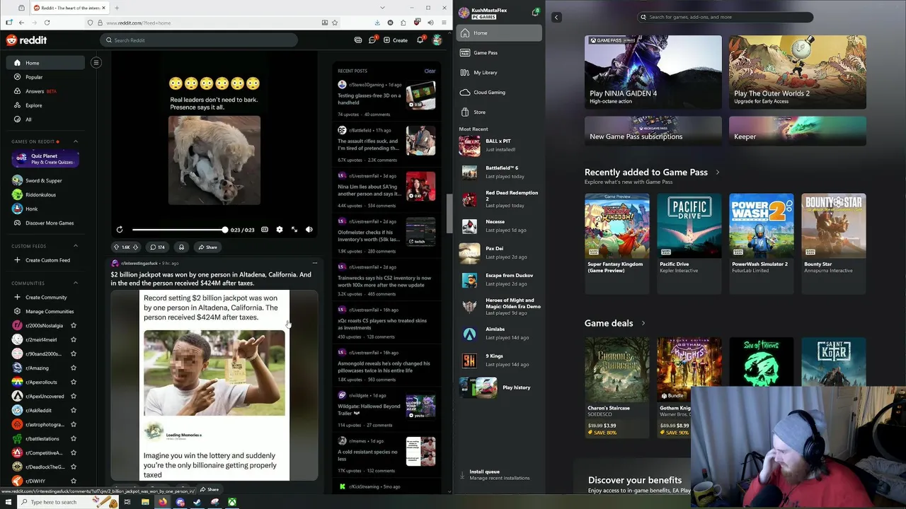Viewport: 906px width, 509px height.
Task: Give an award to the video post
Action: coord(181,247)
